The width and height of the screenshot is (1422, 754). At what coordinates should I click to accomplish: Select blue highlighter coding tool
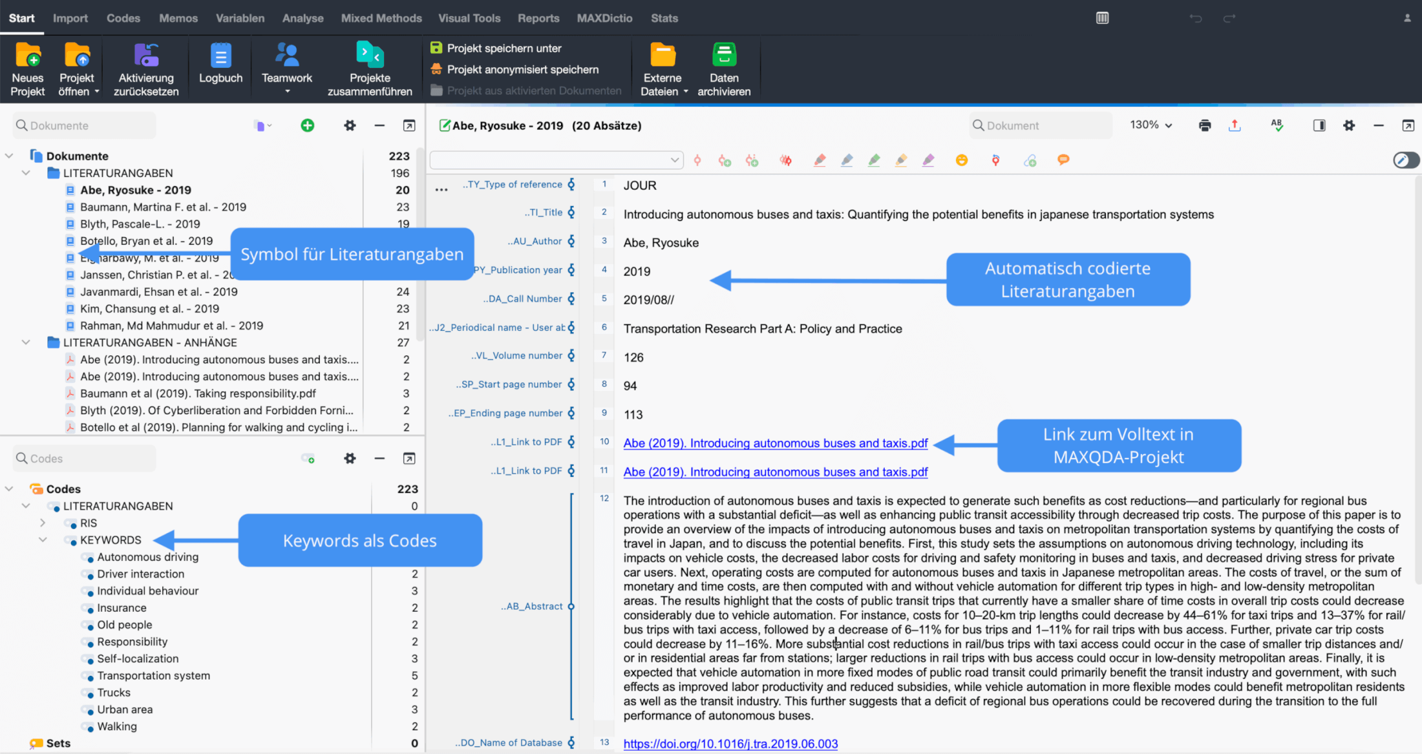[x=847, y=160]
